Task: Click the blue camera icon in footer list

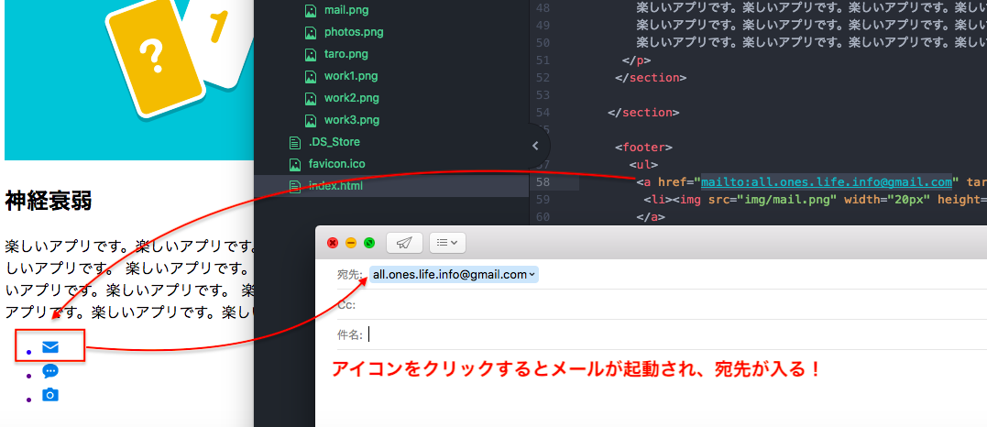Action: click(x=50, y=395)
